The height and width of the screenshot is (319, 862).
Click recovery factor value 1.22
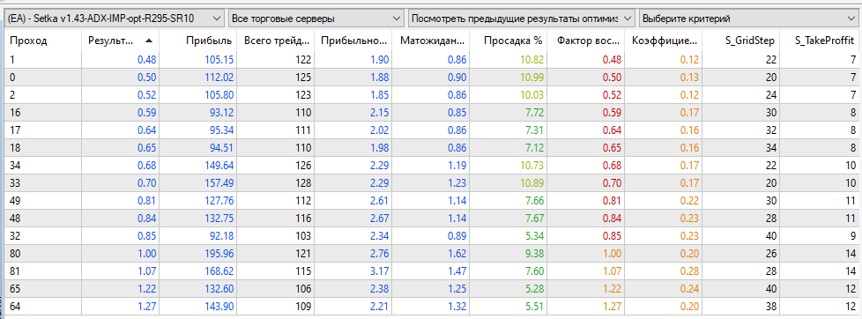613,290
